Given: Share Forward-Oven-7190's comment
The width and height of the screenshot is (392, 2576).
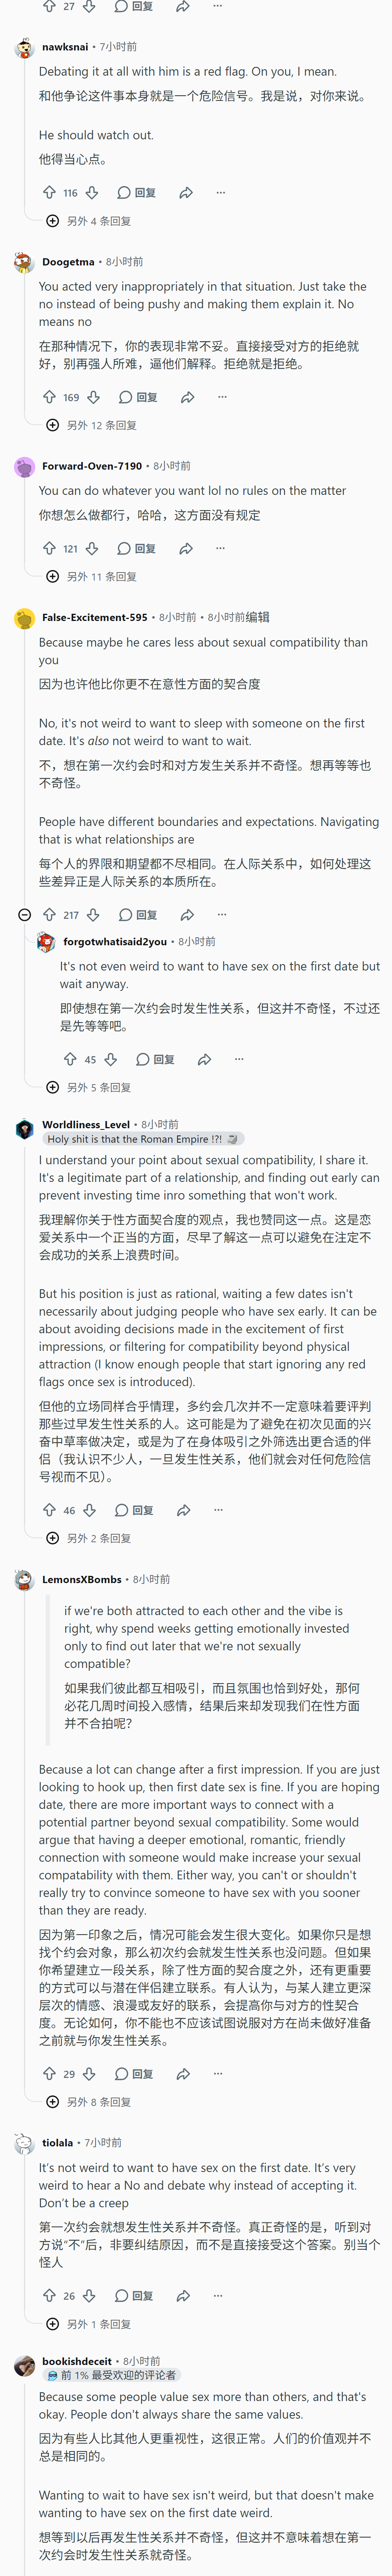Looking at the screenshot, I should [x=186, y=548].
